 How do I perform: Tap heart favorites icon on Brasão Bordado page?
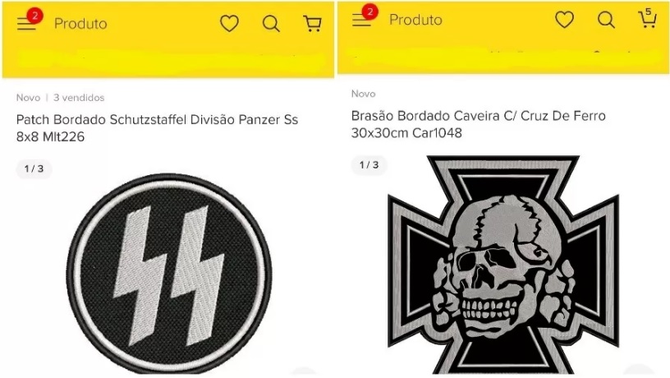pos(564,20)
